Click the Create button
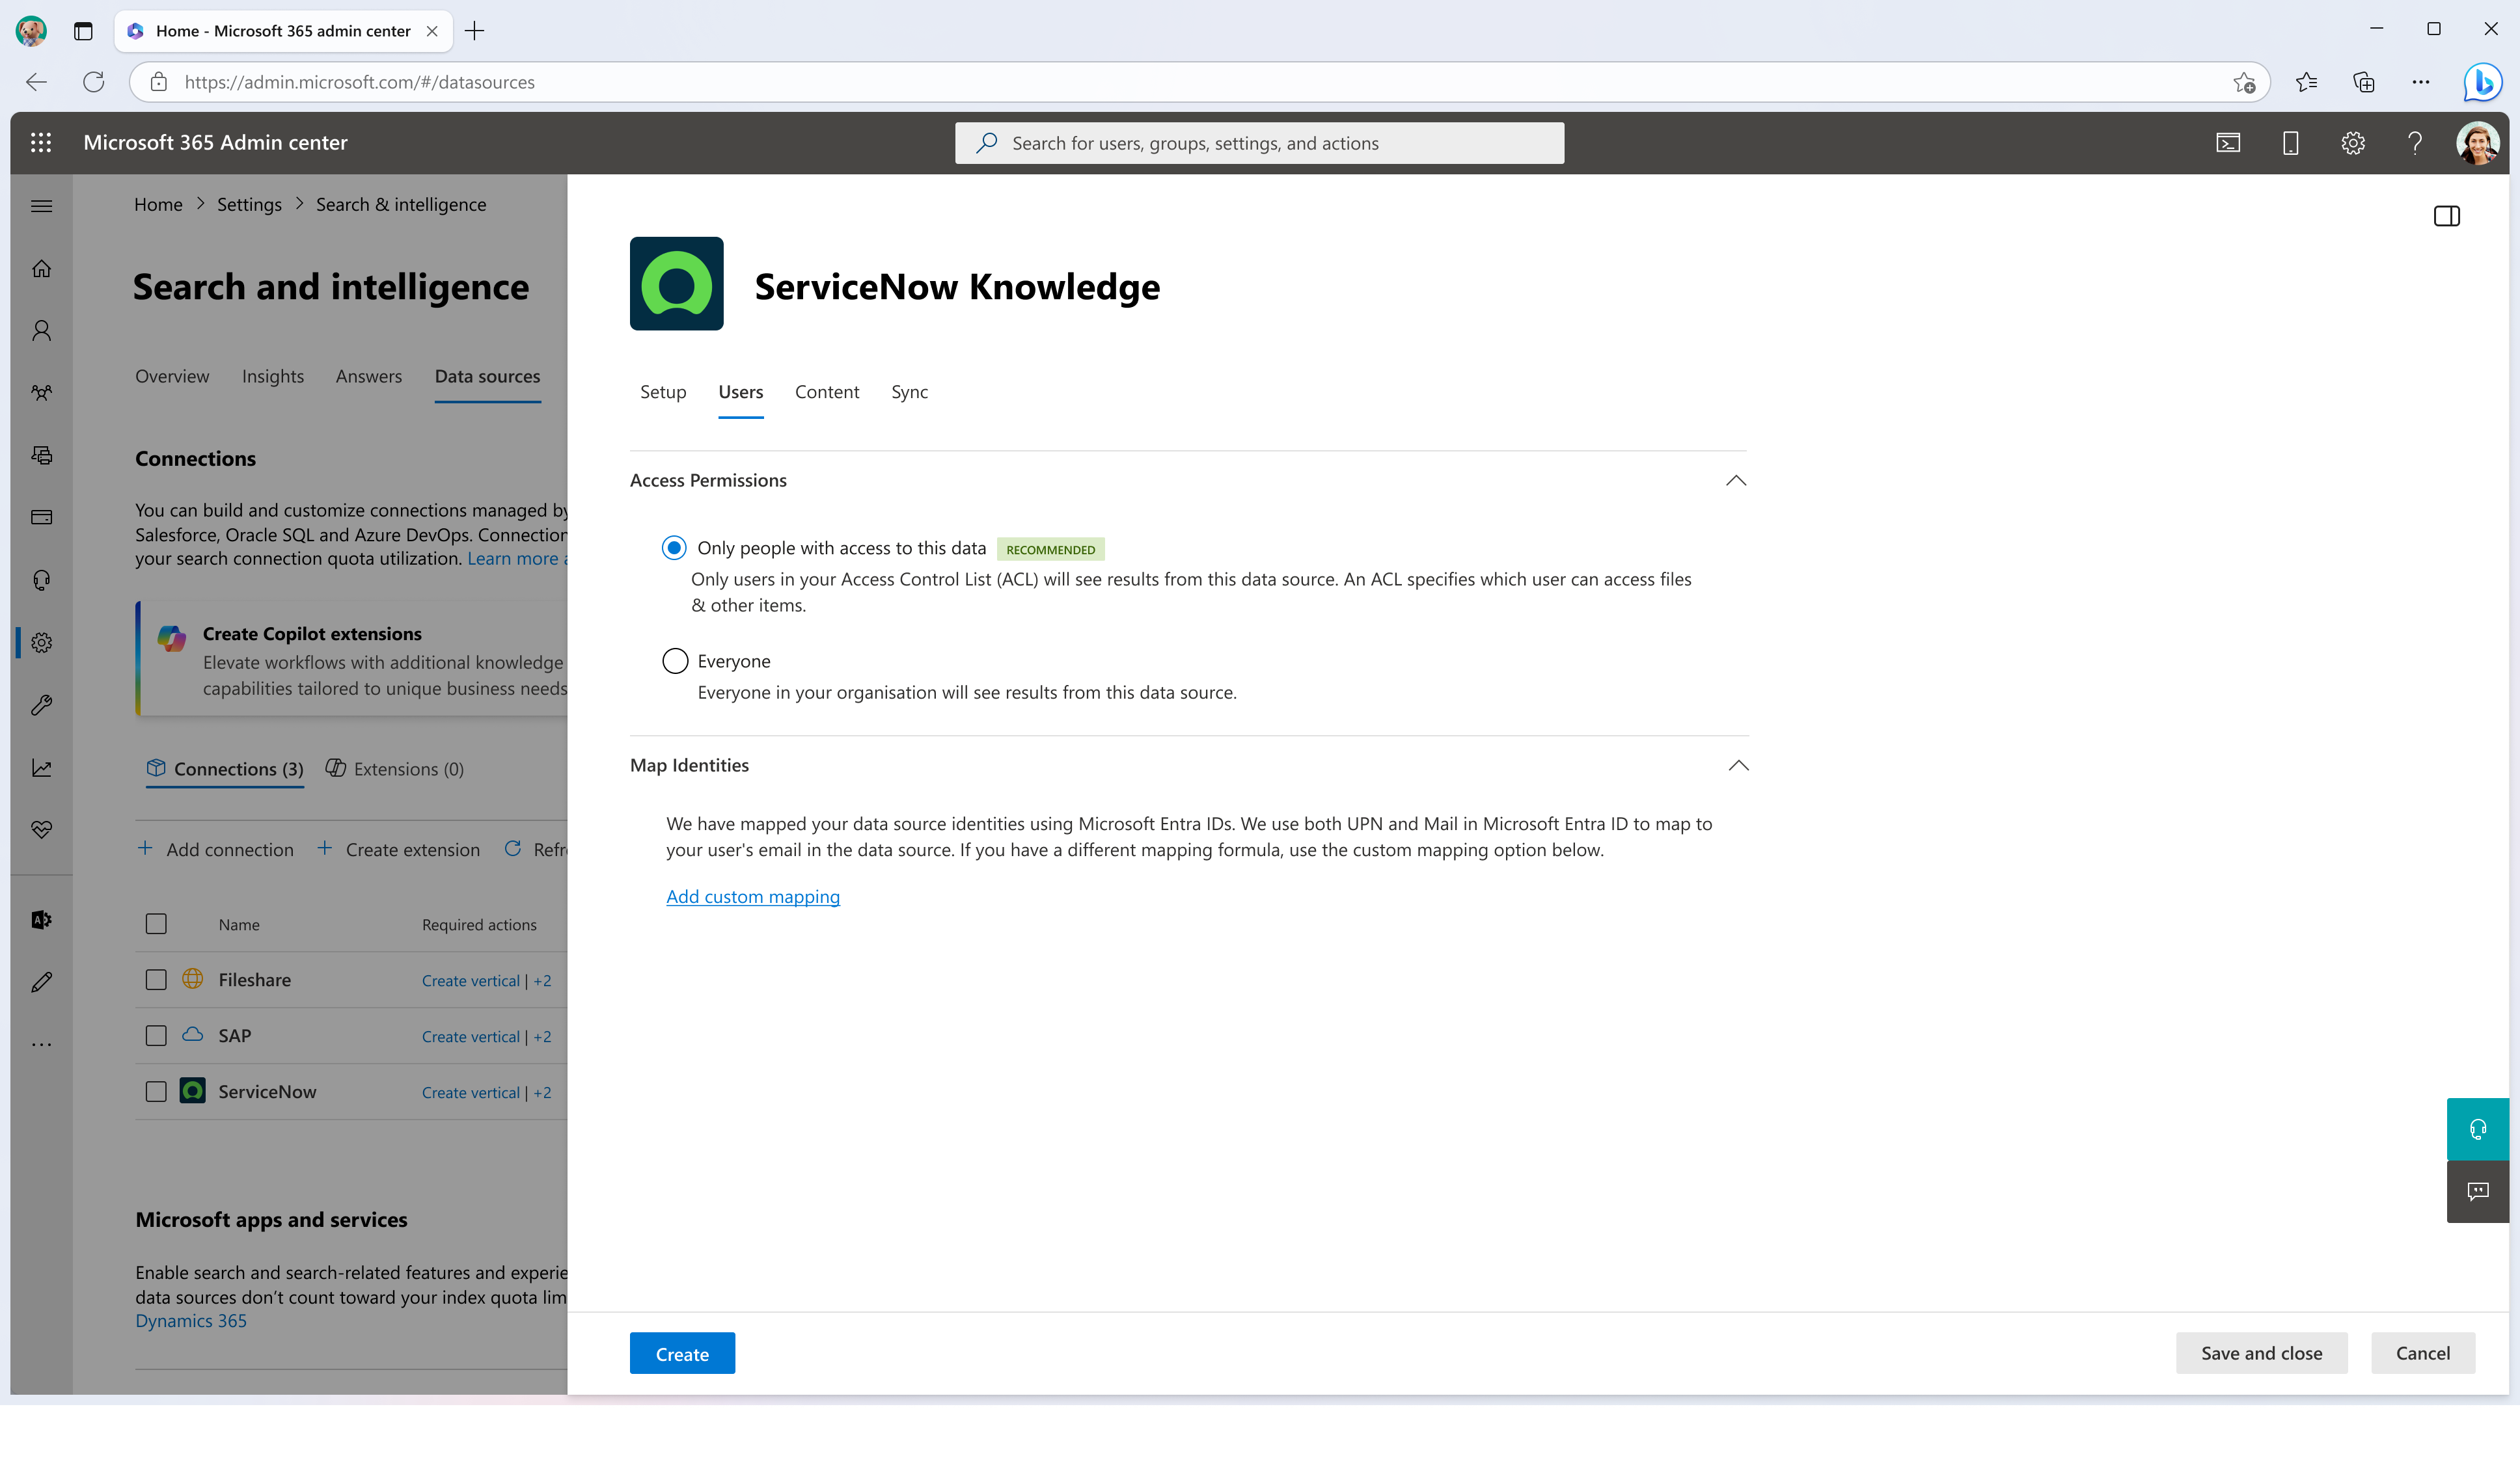This screenshot has width=2520, height=1478. pyautogui.click(x=683, y=1353)
